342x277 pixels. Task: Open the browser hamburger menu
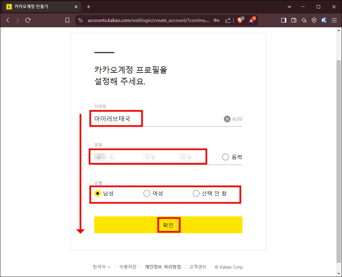334,20
